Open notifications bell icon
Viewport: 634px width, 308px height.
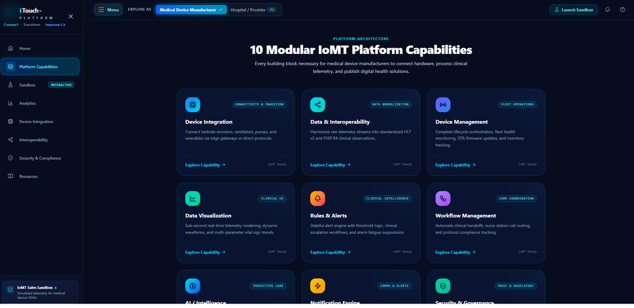coord(607,10)
